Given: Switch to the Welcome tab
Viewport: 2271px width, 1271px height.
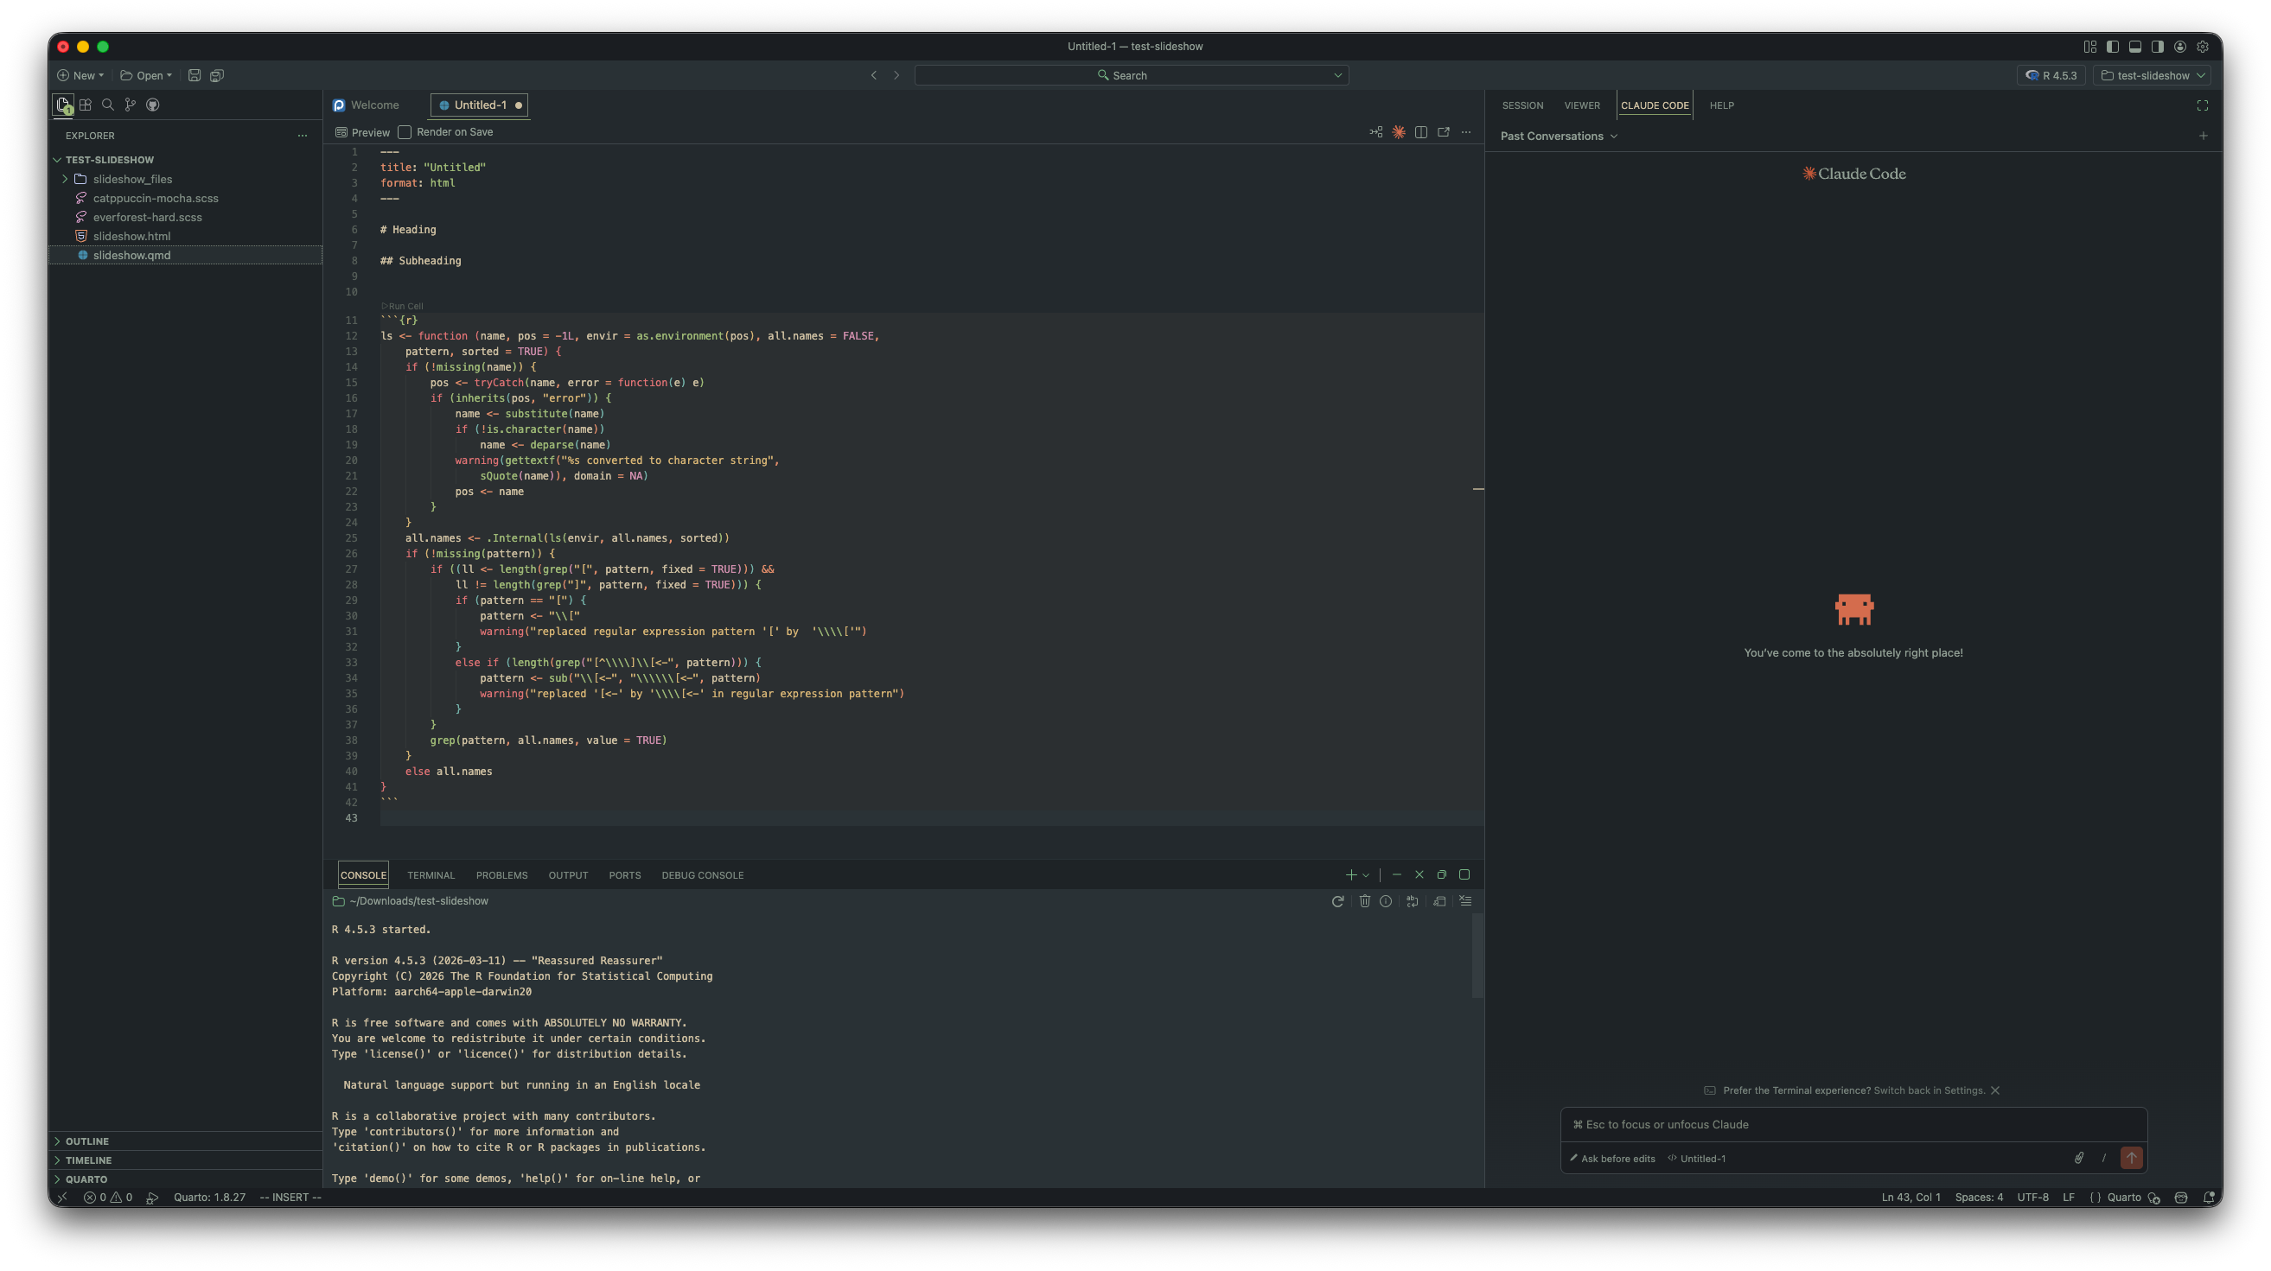Looking at the screenshot, I should pos(367,105).
